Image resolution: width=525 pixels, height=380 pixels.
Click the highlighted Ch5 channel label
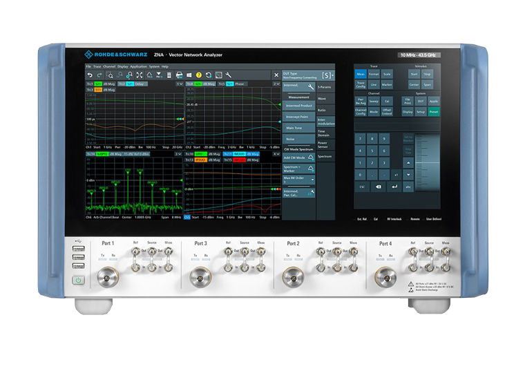point(187,217)
